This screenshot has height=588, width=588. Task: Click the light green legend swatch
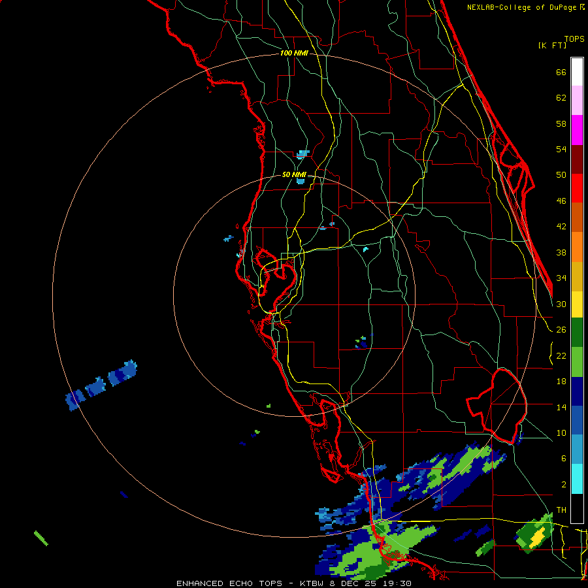coord(577,362)
